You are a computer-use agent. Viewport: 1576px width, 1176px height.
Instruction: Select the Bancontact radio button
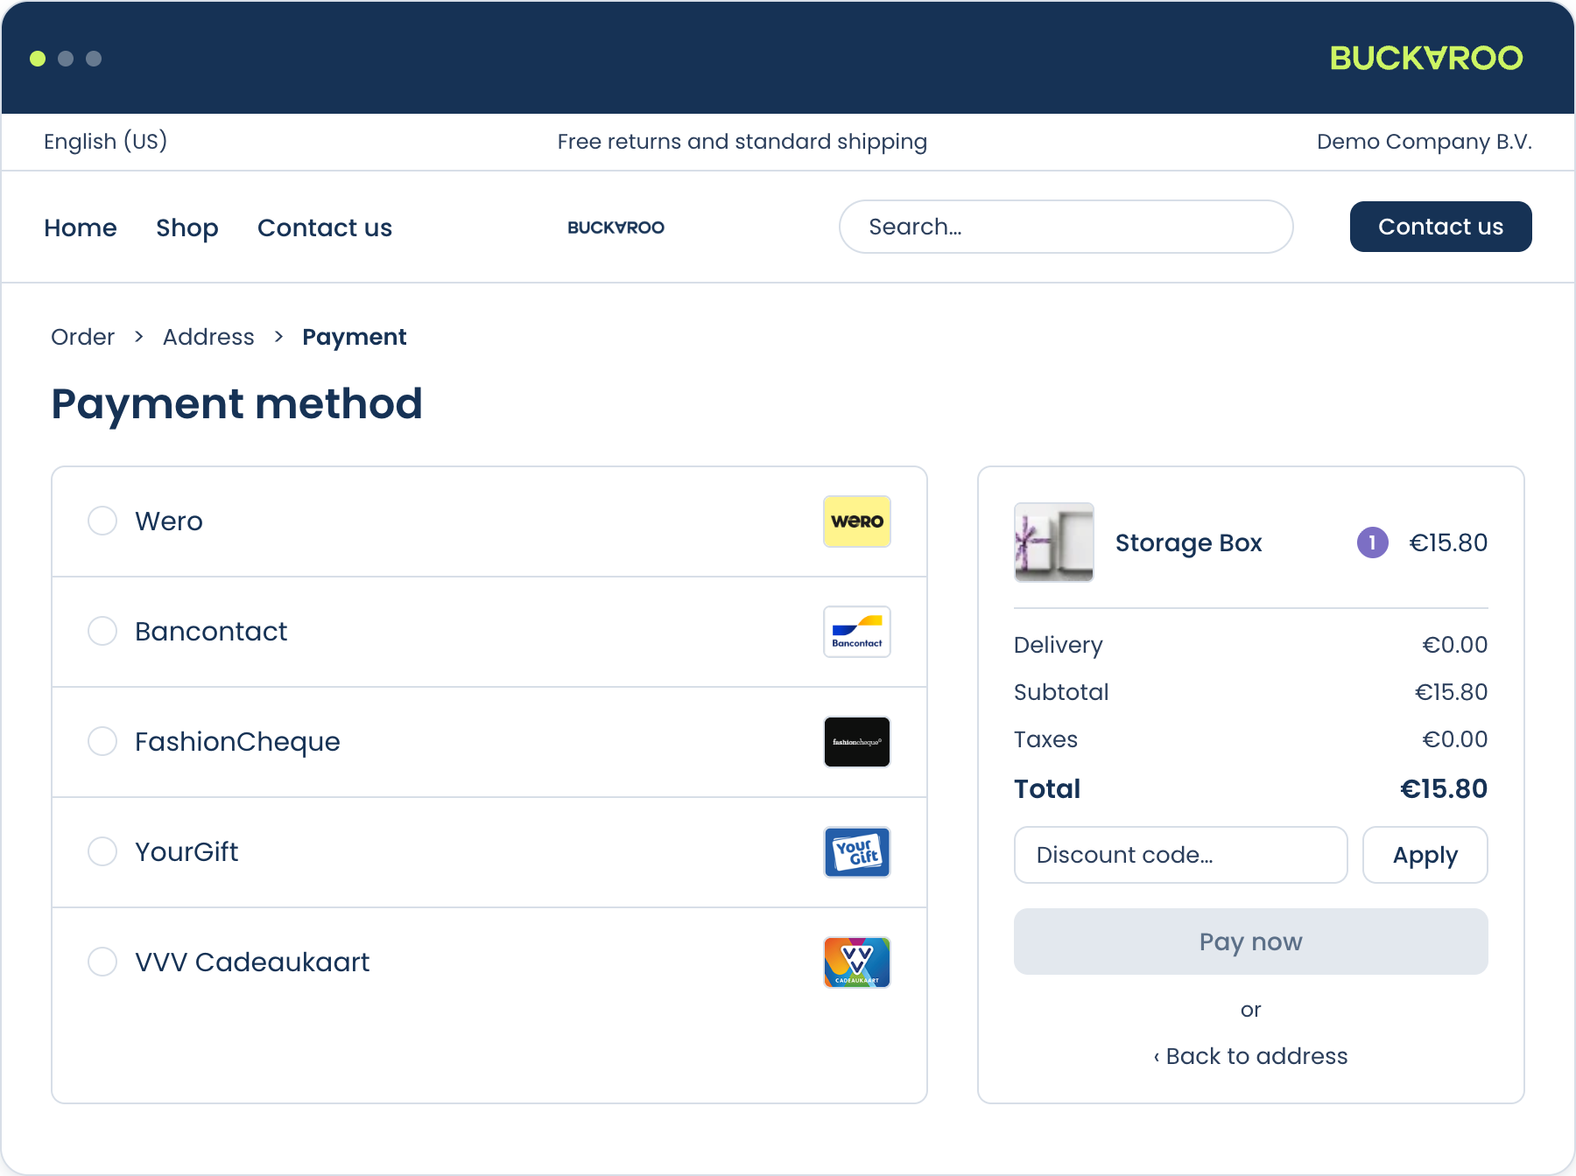(x=102, y=631)
